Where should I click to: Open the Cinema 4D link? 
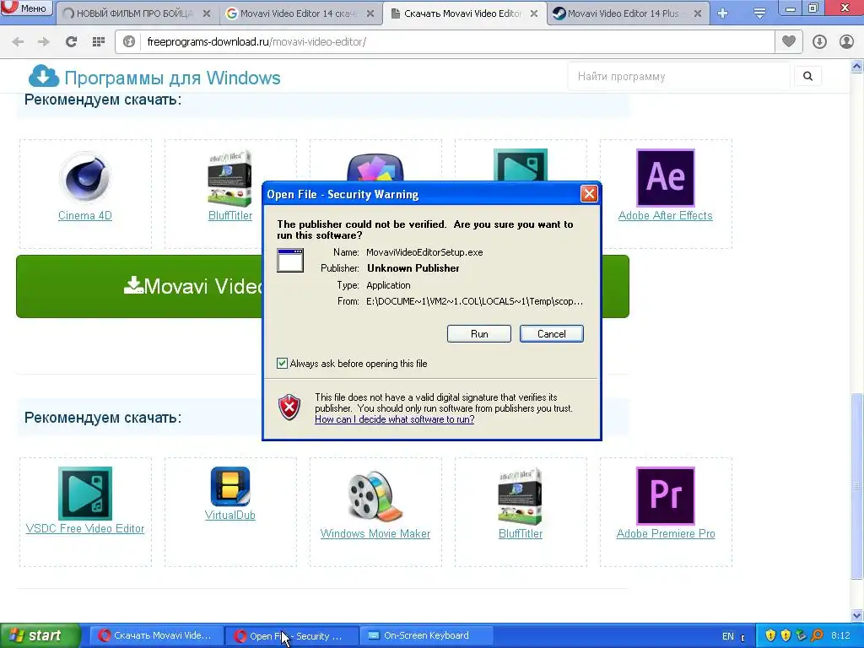[x=85, y=215]
